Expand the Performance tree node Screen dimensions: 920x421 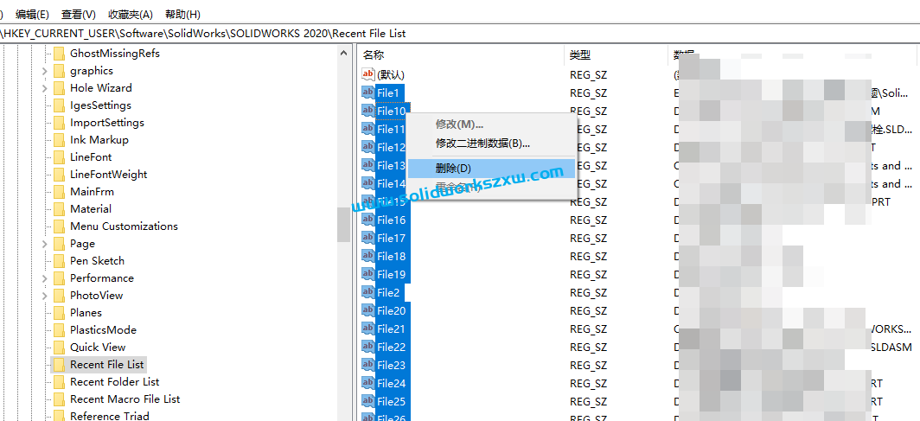coord(45,278)
